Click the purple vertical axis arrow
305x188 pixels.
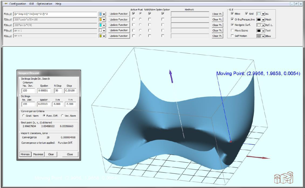[171, 76]
